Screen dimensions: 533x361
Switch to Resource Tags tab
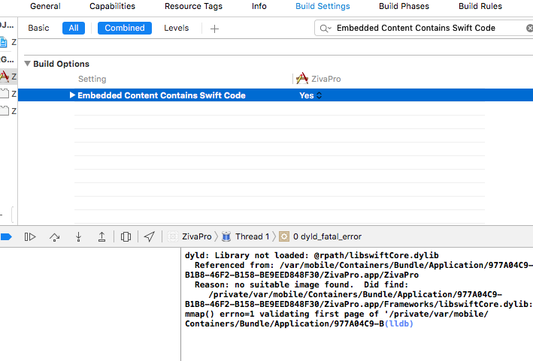(193, 6)
